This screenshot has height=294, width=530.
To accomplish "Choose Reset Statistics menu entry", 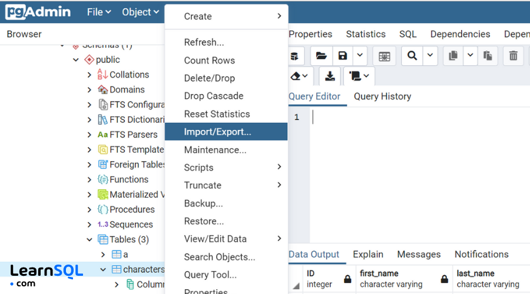I will point(226,114).
